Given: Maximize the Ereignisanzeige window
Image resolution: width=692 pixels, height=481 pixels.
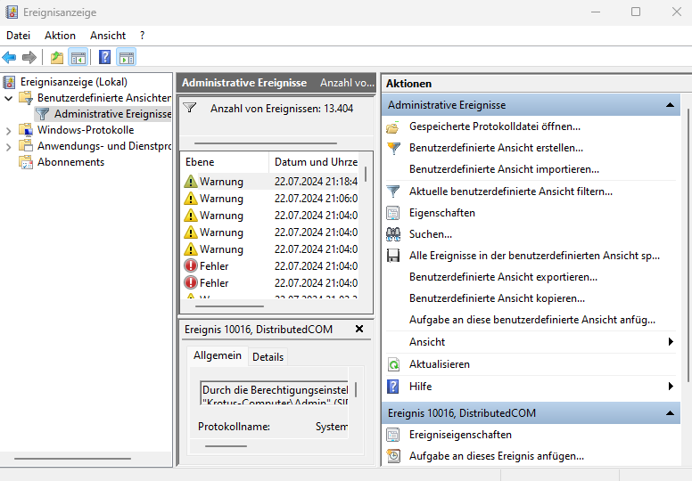Looking at the screenshot, I should 636,12.
